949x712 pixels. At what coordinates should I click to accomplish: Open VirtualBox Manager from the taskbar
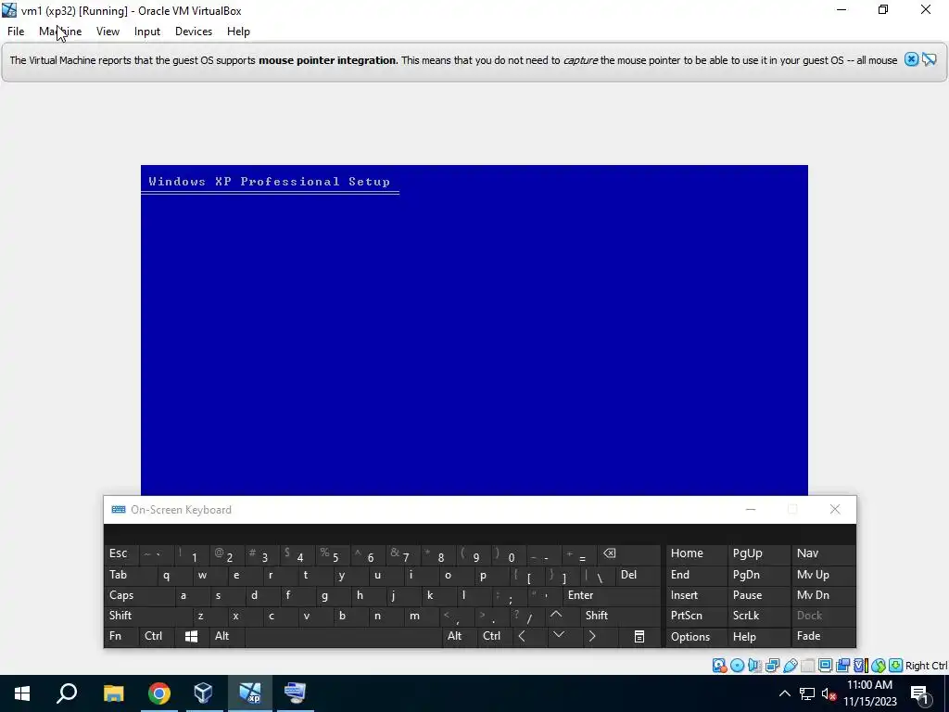click(x=203, y=693)
